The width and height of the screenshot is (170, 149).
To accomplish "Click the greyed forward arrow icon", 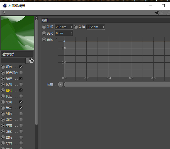I will pyautogui.click(x=162, y=13).
